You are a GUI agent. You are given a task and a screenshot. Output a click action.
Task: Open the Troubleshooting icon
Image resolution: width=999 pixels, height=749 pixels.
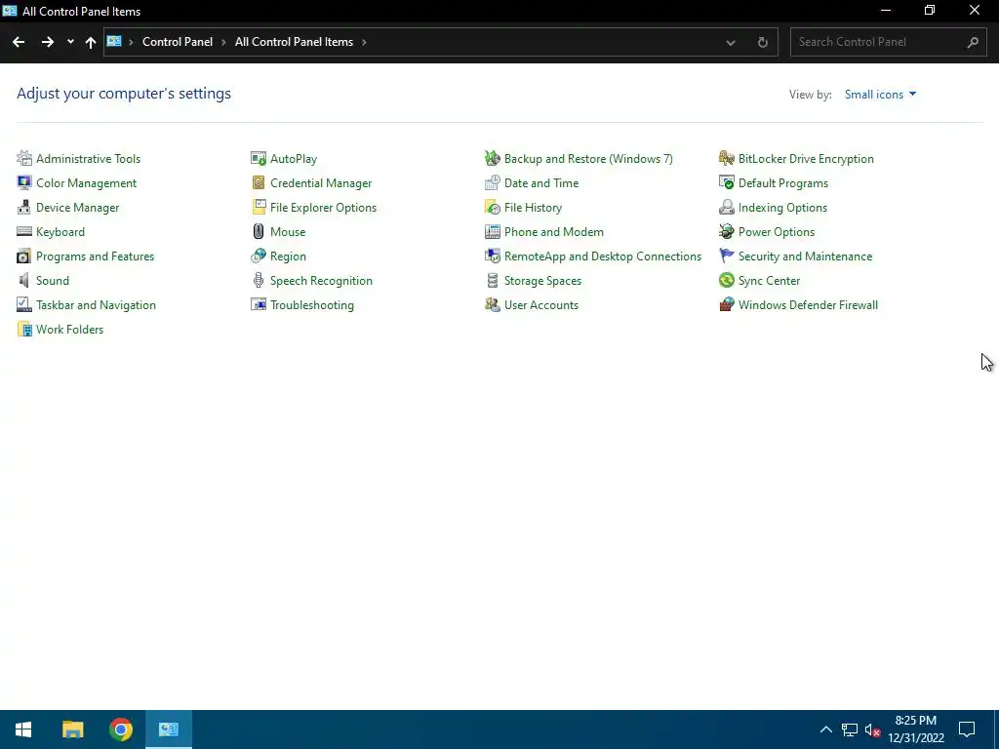coord(258,304)
